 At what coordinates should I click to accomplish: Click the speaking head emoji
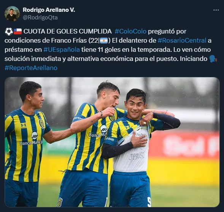point(213,59)
